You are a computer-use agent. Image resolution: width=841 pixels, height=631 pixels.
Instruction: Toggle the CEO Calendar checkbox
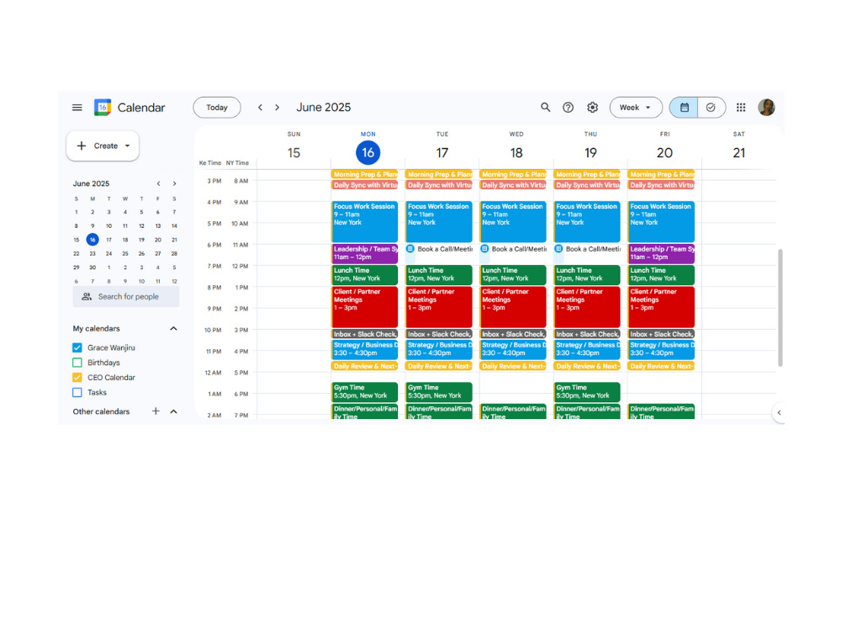[x=77, y=377]
